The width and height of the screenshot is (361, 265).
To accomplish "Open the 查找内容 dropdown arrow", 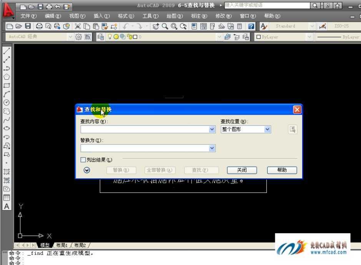I will pos(212,129).
